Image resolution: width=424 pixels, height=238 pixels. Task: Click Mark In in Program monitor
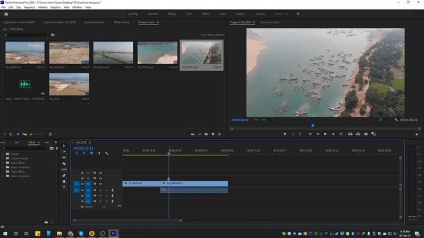[293, 134]
